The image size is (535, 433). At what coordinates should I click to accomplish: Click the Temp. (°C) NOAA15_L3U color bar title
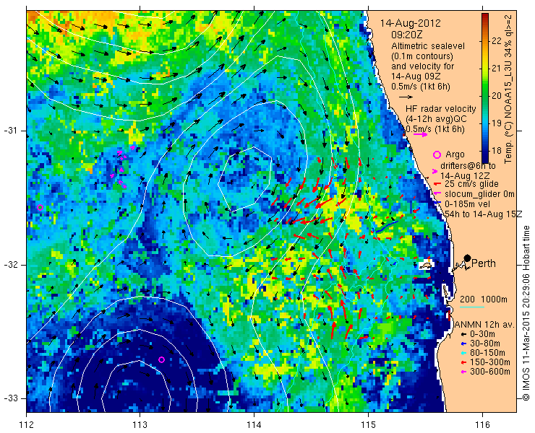508,88
